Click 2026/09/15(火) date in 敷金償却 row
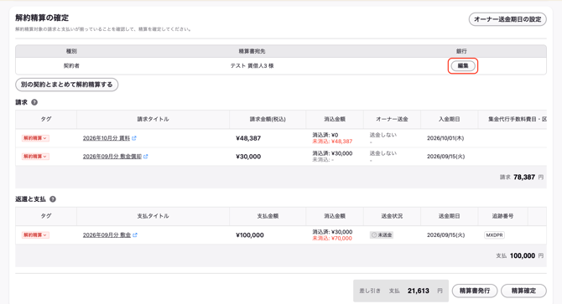 click(x=445, y=157)
